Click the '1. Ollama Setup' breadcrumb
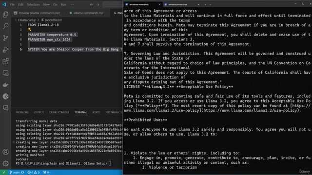Screen dimensions: 312x175 pos(26,20)
